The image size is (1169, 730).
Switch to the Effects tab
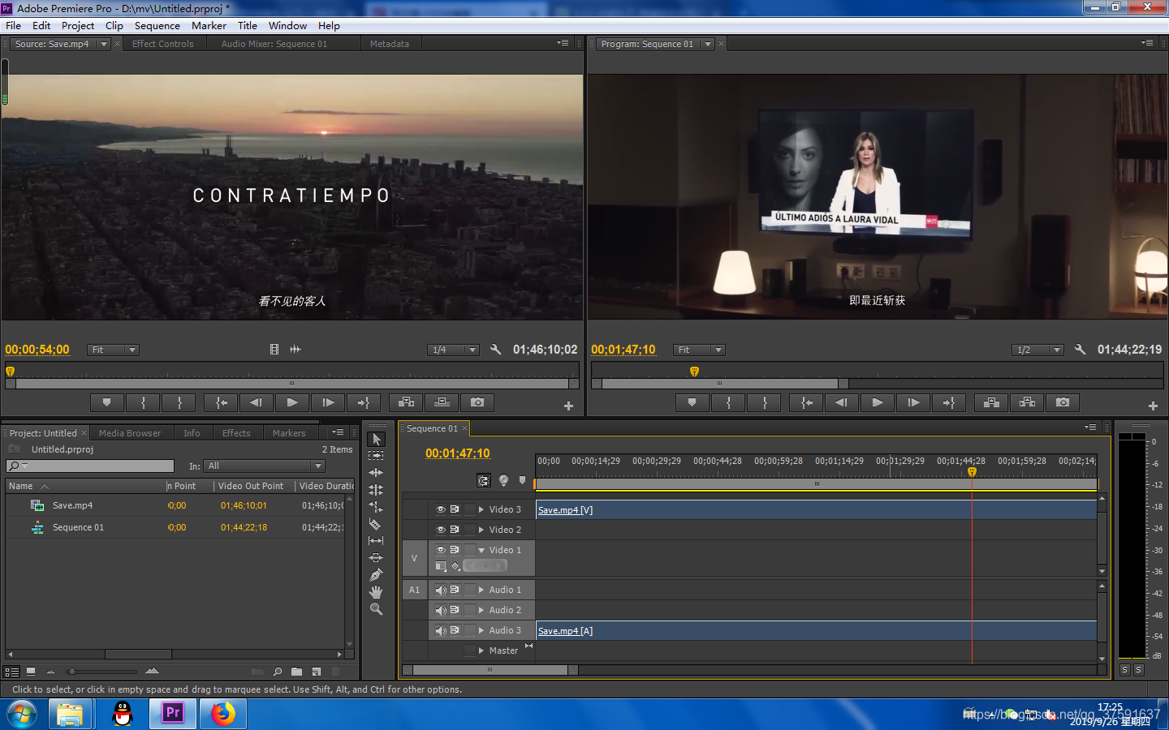236,433
